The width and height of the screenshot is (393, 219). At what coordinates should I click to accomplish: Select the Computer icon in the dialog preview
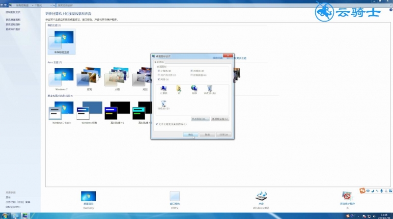point(164,90)
